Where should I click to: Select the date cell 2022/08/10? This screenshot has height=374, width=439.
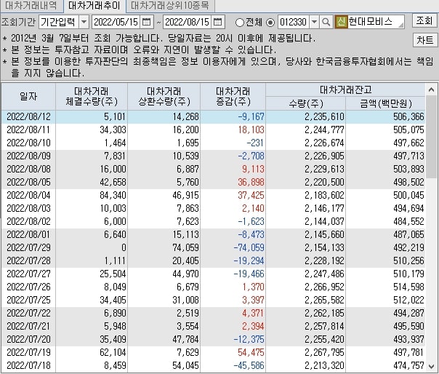[x=28, y=143]
